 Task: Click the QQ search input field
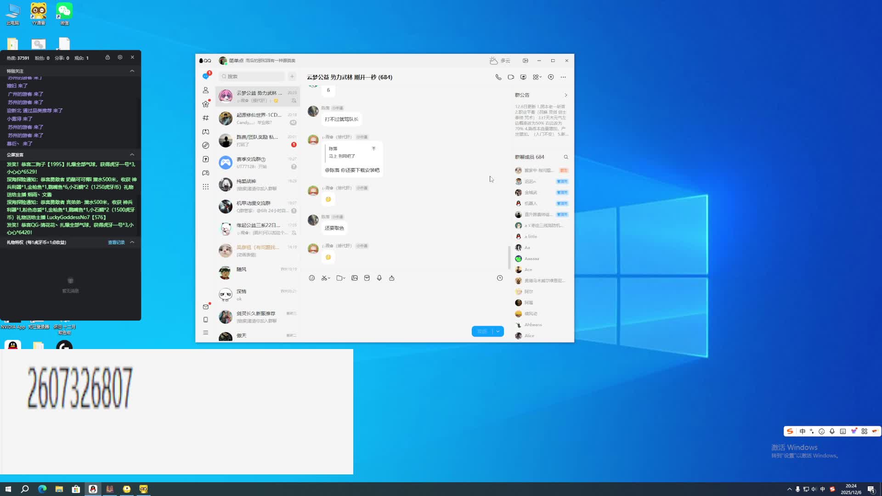(252, 77)
